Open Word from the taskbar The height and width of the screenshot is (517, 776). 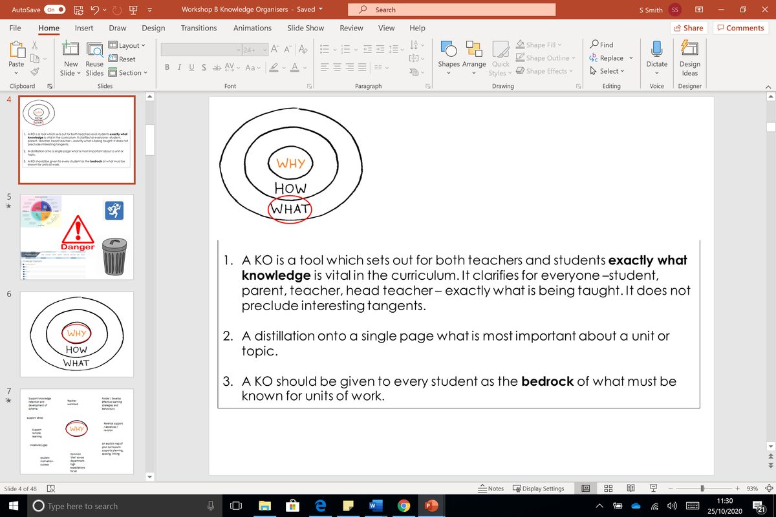(x=375, y=506)
